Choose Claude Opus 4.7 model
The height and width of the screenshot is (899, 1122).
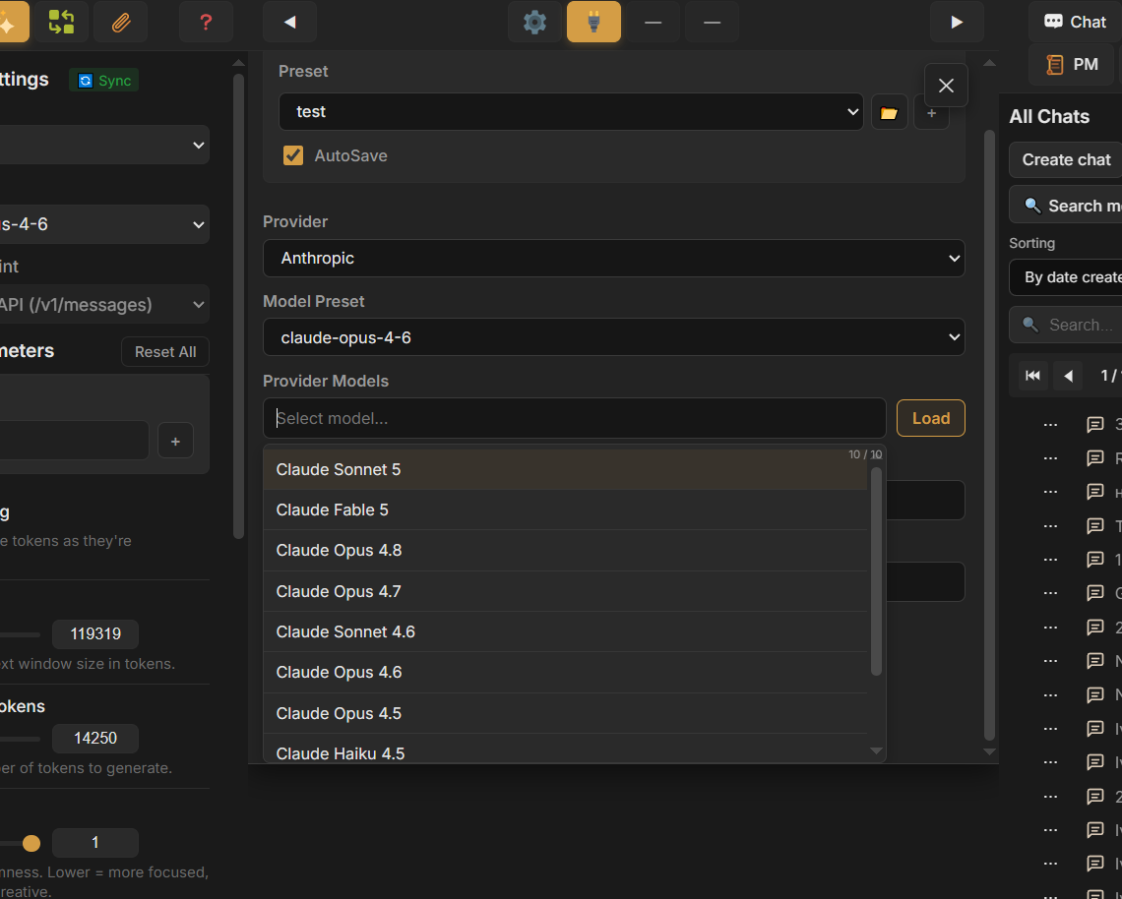tap(565, 591)
